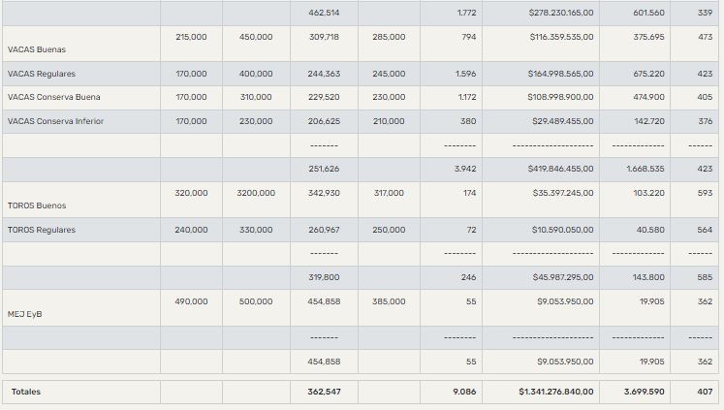This screenshot has width=724, height=410.
Task: Click the TOROS Buenos row label
Action: (37, 206)
